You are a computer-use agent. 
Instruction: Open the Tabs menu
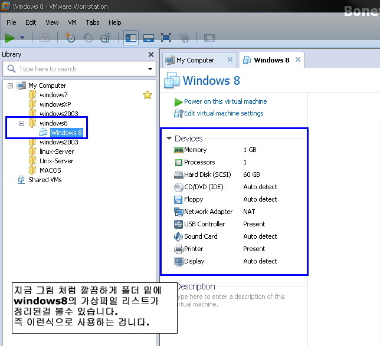pos(93,22)
